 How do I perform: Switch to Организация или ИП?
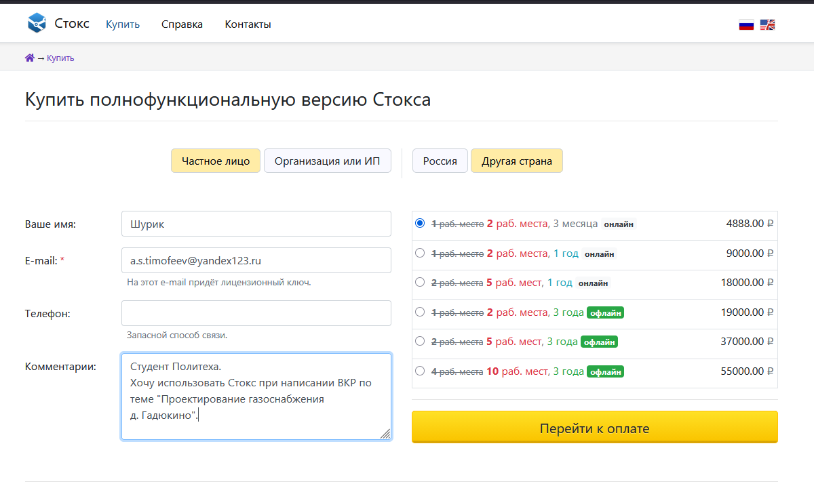coord(327,161)
